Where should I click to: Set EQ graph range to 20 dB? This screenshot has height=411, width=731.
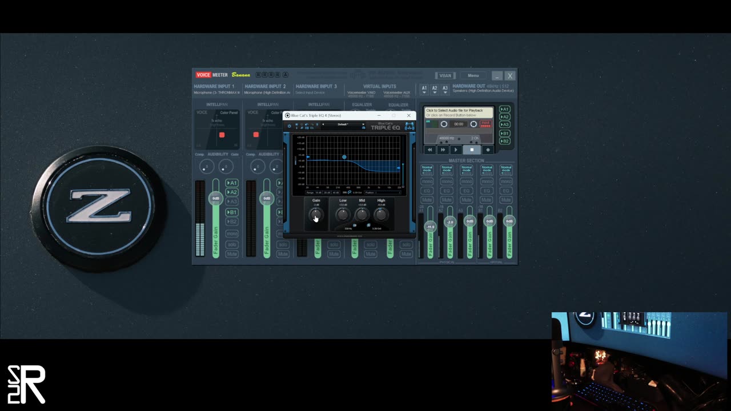327,192
